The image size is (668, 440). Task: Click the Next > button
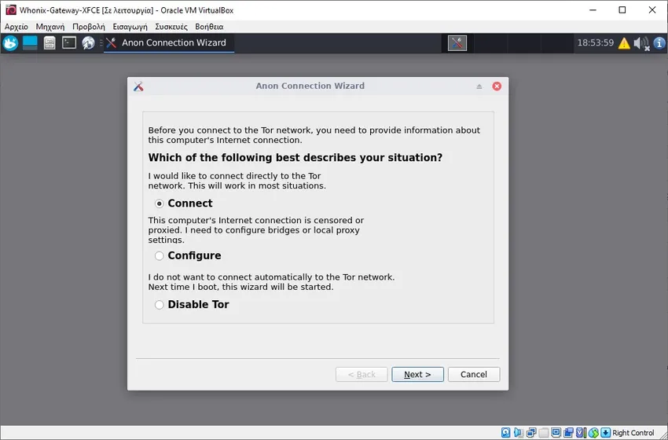coord(417,375)
